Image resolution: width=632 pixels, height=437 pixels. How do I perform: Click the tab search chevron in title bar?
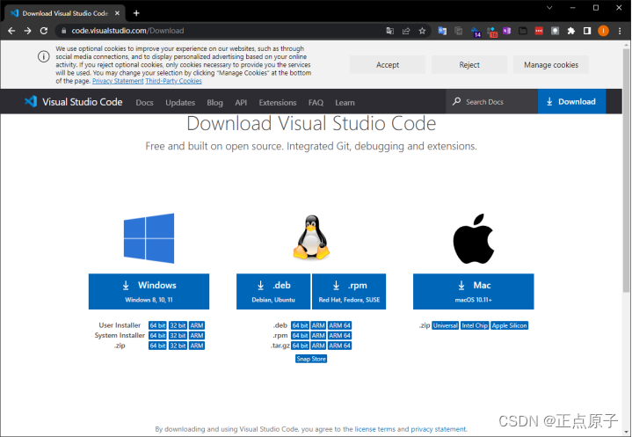549,8
